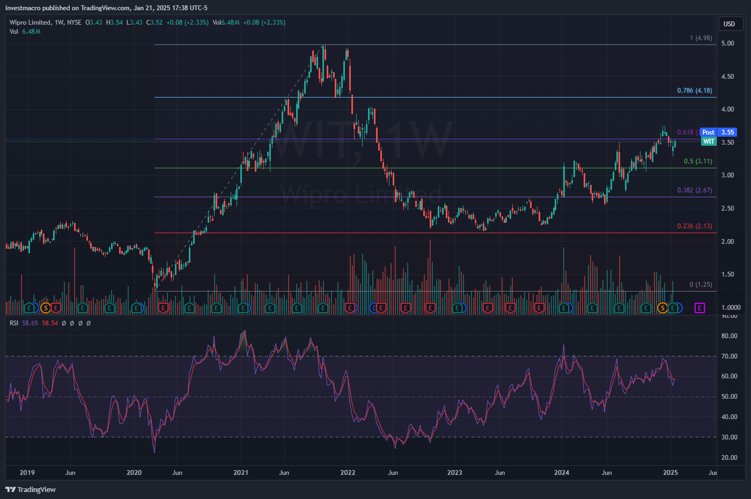This screenshot has height=499, width=751.
Task: Open the purple upcoming earnings marker
Action: click(700, 308)
